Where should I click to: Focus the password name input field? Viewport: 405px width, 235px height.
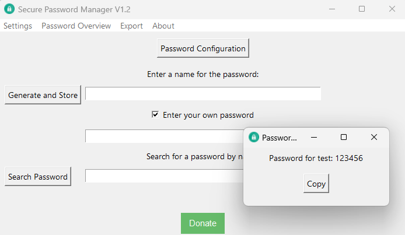coord(202,94)
